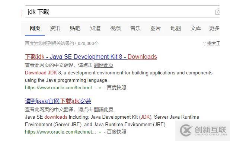This screenshot has width=230, height=141.
Task: Select the 网页 tab
Action: coord(35,28)
